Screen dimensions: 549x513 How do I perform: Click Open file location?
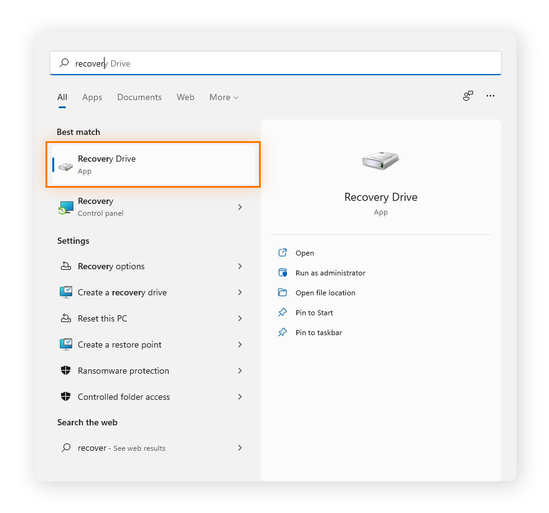point(326,292)
